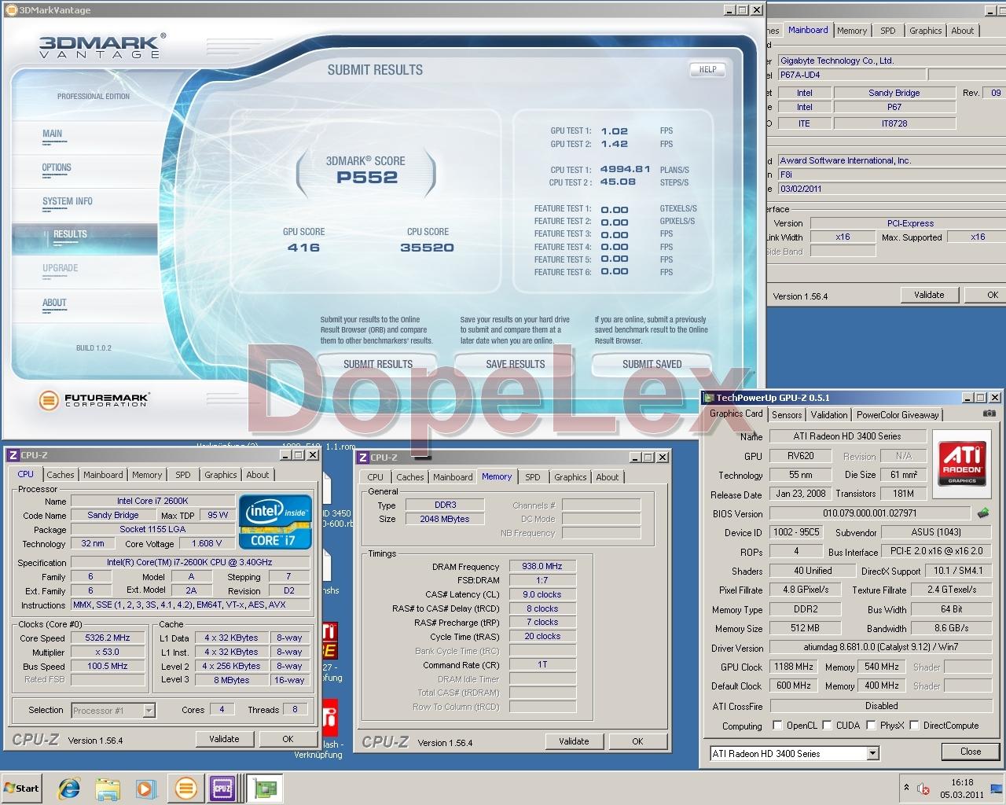Viewport: 1006px width, 805px height.
Task: Open Windows Explorer folder icon on taskbar
Action: (108, 788)
